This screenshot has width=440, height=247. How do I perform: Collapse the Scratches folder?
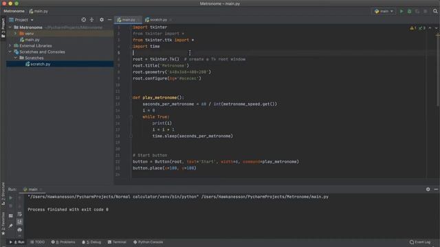(x=16, y=58)
